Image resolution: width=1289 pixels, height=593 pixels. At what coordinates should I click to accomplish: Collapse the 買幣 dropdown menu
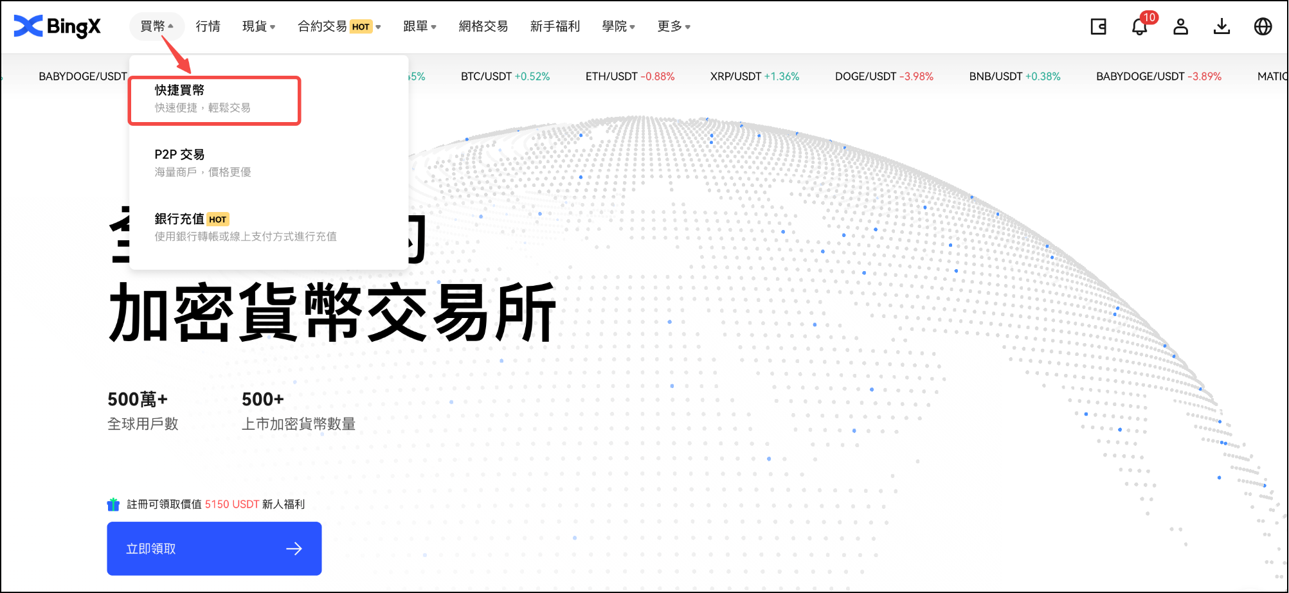click(157, 26)
